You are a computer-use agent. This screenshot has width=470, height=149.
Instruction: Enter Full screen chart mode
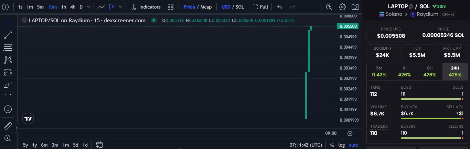click(260, 7)
